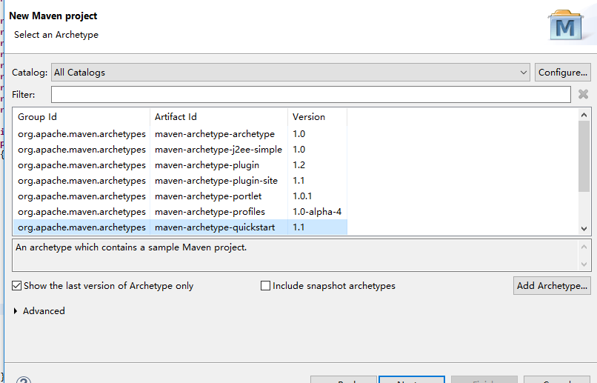Enable Include snapshot archetypes checkbox
Viewport: 597px width, 383px height.
265,285
